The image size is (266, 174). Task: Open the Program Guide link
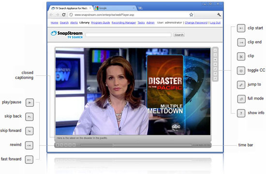point(101,23)
